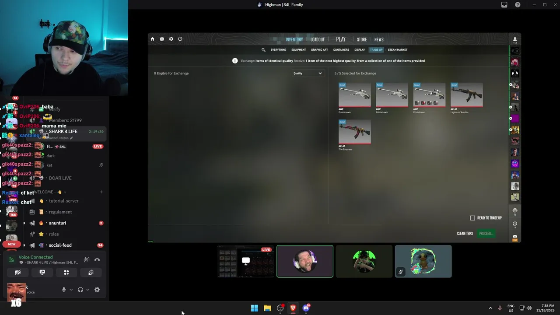Select the Containers filter
560x315 pixels.
pyautogui.click(x=341, y=50)
